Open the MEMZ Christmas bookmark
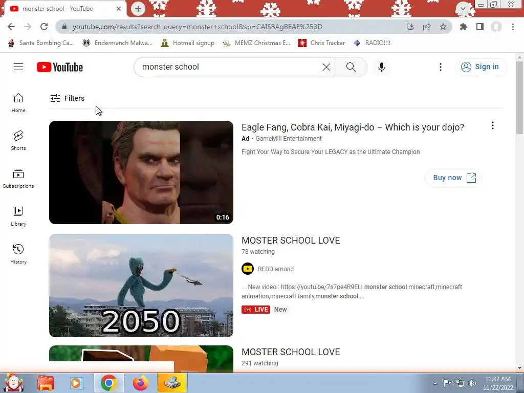Image resolution: width=524 pixels, height=393 pixels. [x=256, y=43]
